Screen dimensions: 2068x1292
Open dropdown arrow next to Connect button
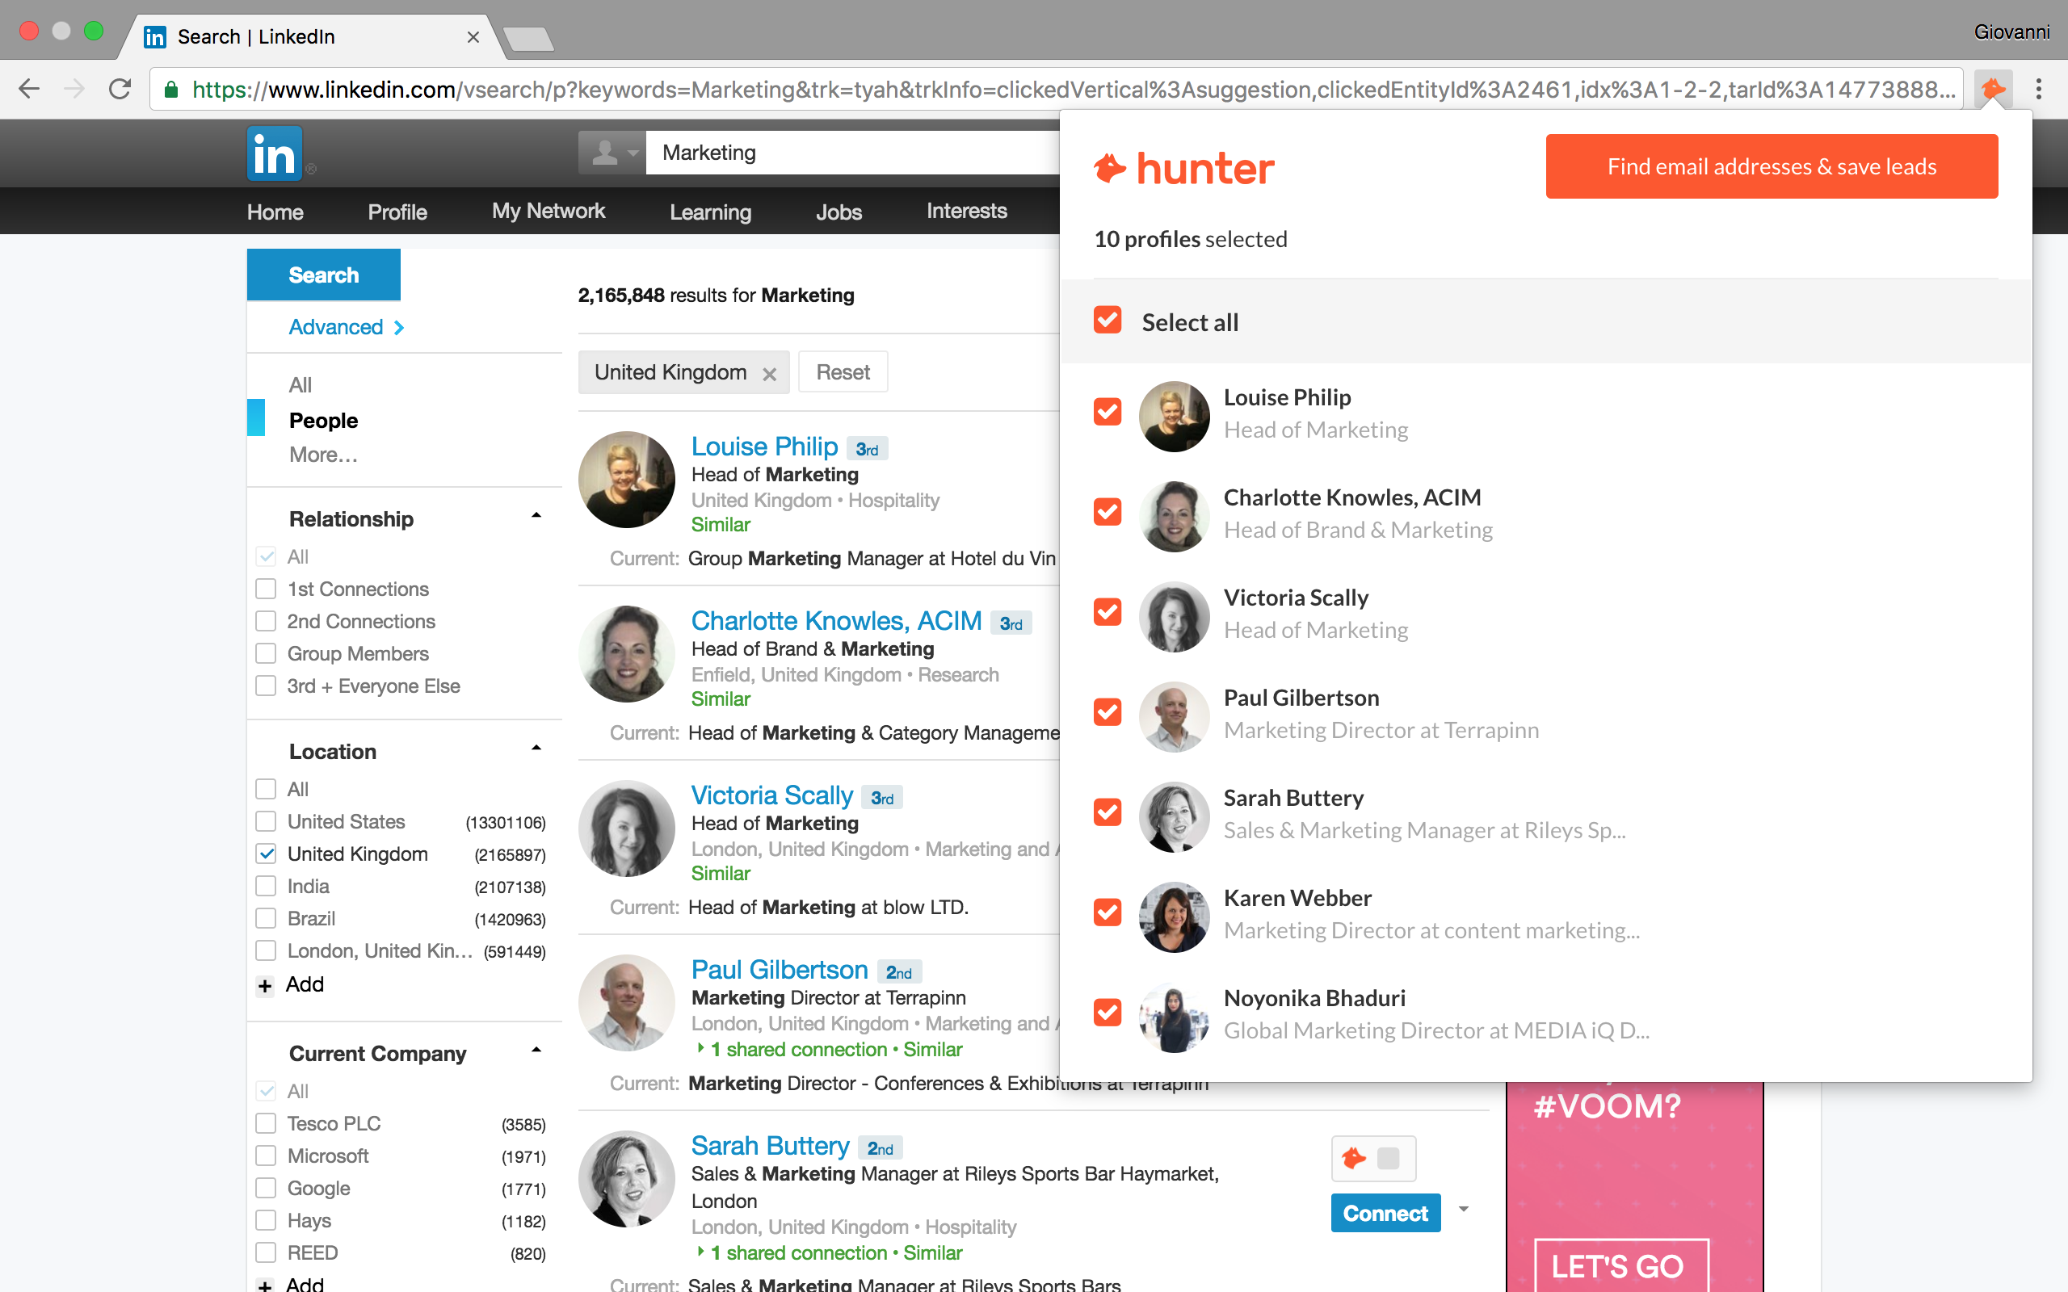1463,1209
